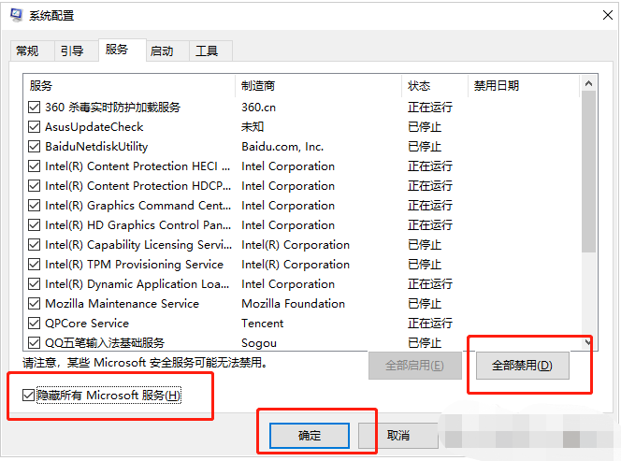Confirm with the 确定 button

(310, 436)
